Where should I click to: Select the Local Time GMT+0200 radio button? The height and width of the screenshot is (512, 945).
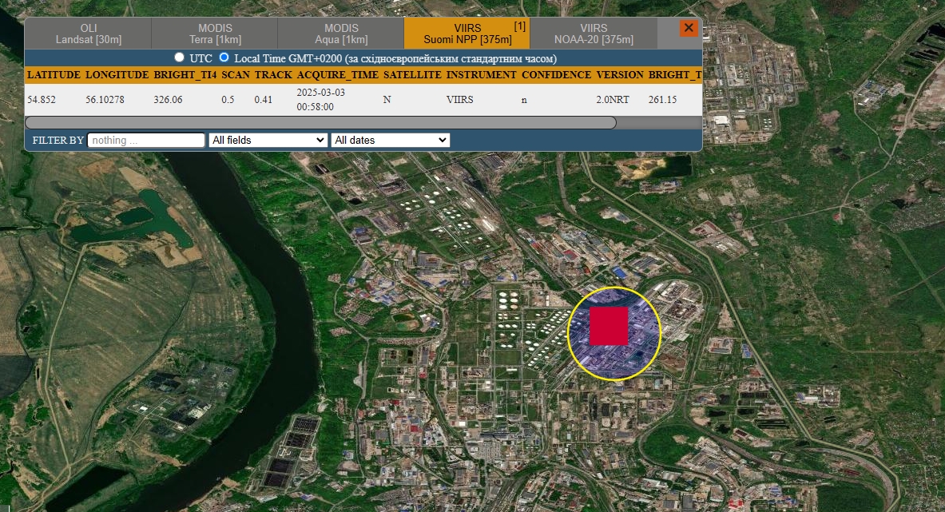click(224, 58)
